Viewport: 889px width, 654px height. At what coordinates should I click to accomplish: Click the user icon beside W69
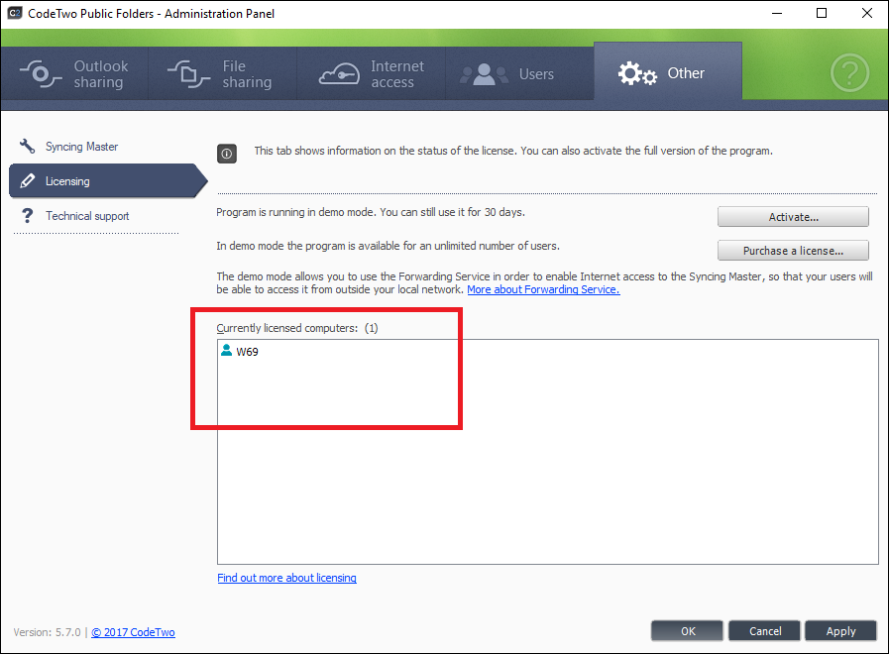point(225,350)
